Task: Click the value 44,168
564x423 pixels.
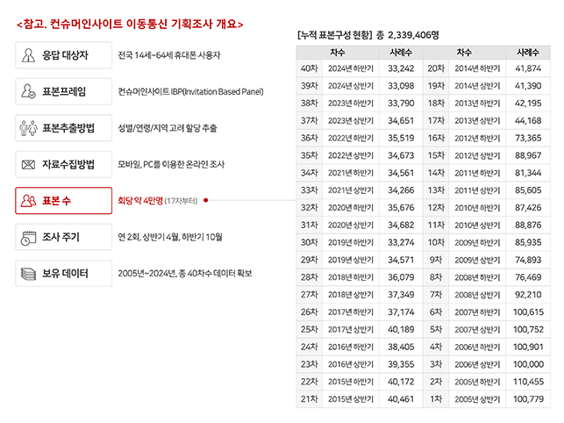Action: point(528,120)
